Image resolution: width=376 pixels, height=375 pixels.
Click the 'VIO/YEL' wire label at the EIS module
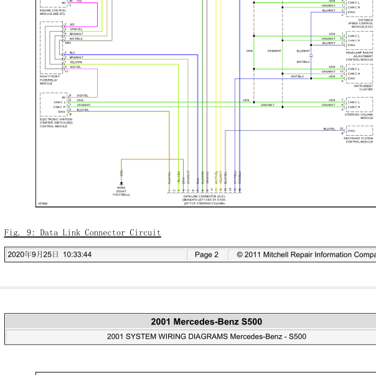83,95
